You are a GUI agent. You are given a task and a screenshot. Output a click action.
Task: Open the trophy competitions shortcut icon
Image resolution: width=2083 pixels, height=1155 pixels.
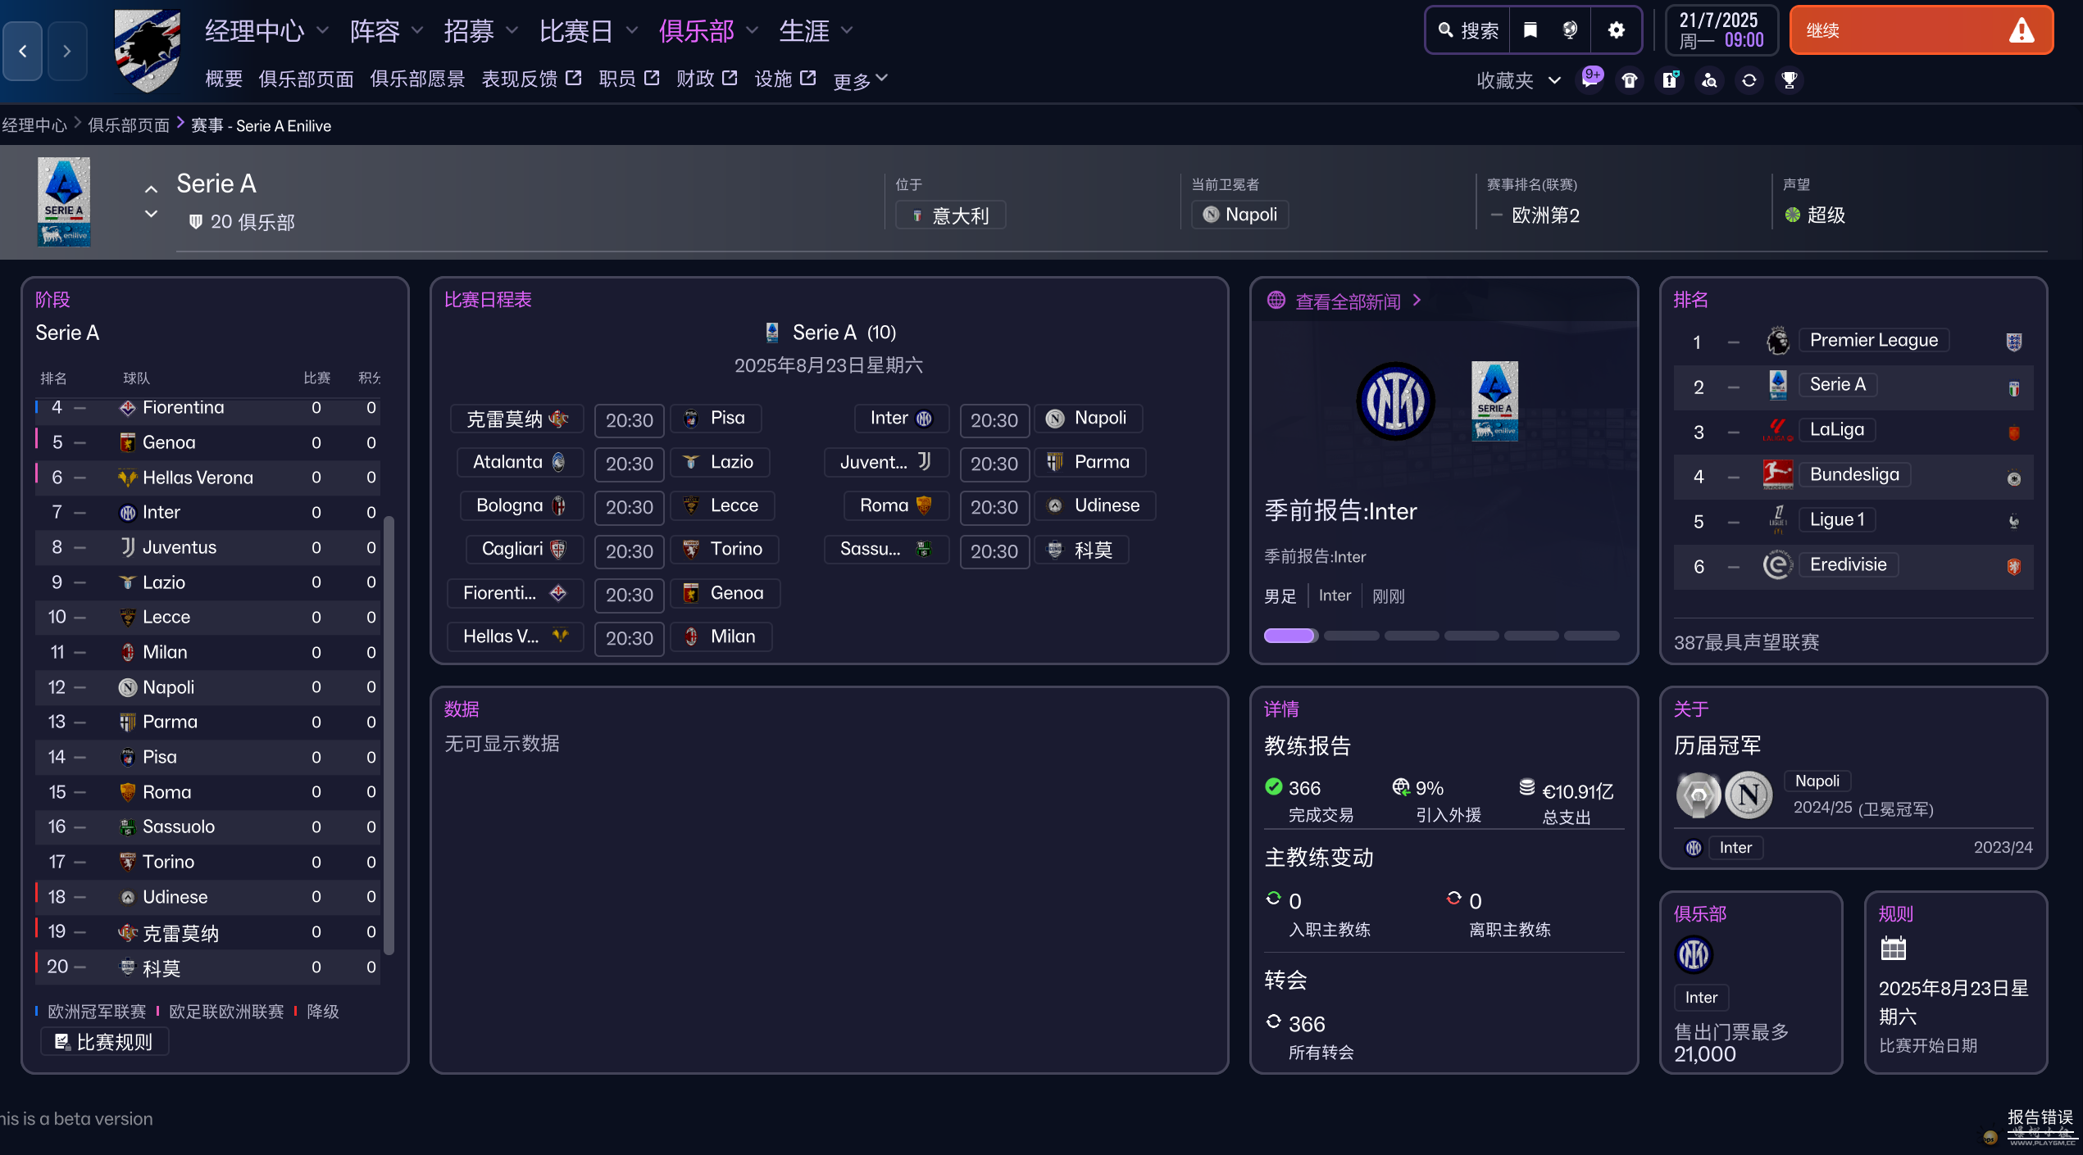click(x=1789, y=79)
